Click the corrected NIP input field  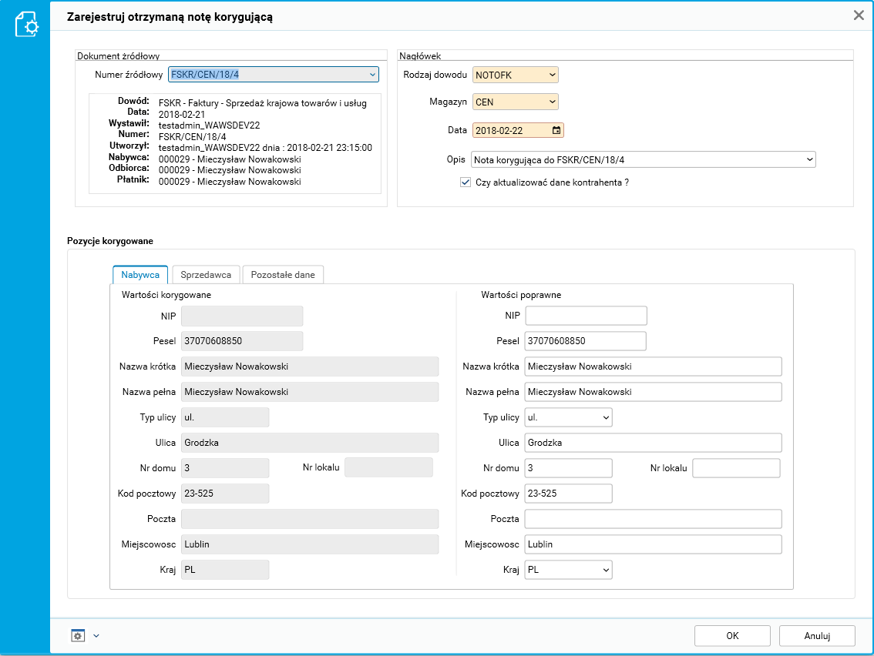pos(586,316)
